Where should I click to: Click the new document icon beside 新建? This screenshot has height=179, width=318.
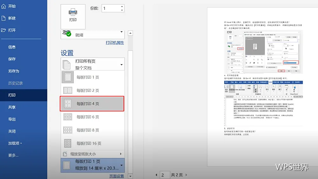click(3, 18)
